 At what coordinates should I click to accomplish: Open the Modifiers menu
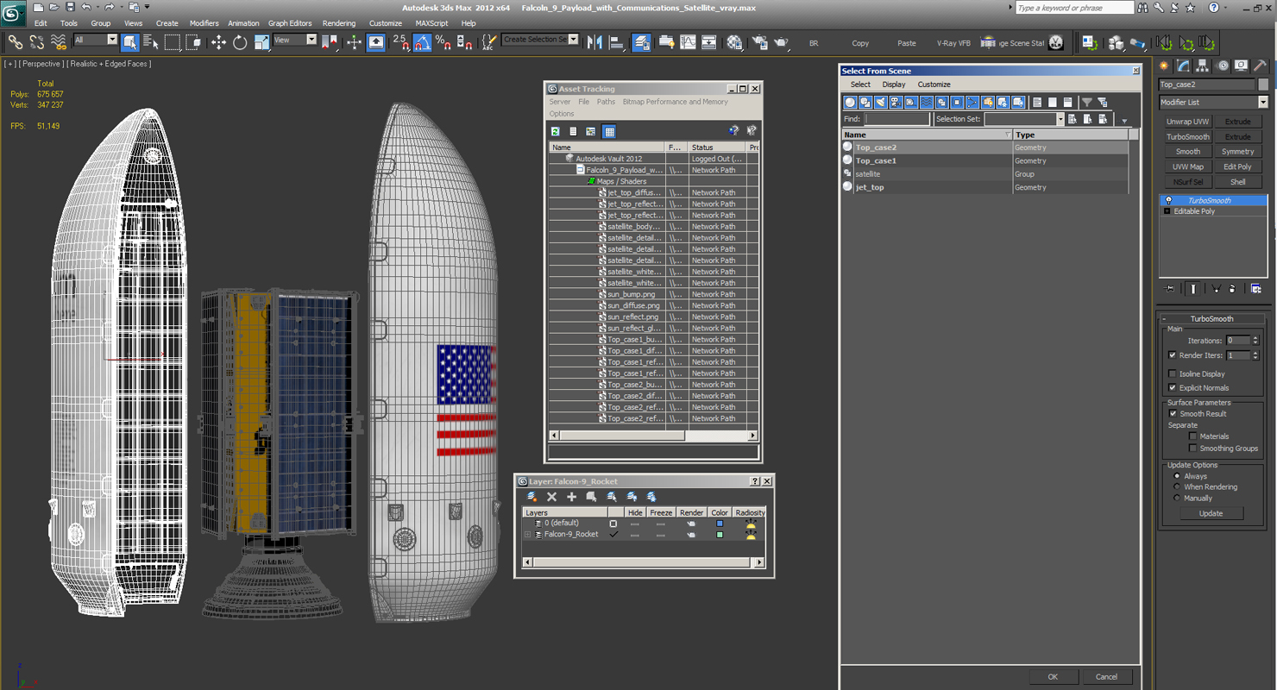[204, 23]
